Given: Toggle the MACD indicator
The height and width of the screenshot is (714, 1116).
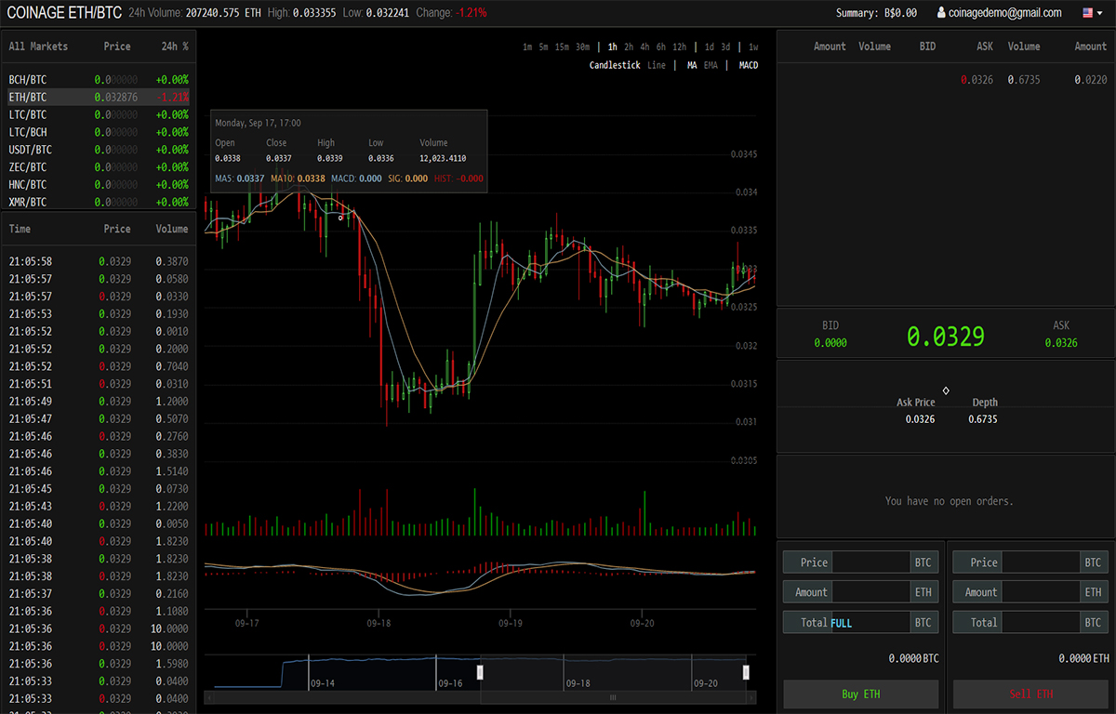Looking at the screenshot, I should click(x=749, y=65).
